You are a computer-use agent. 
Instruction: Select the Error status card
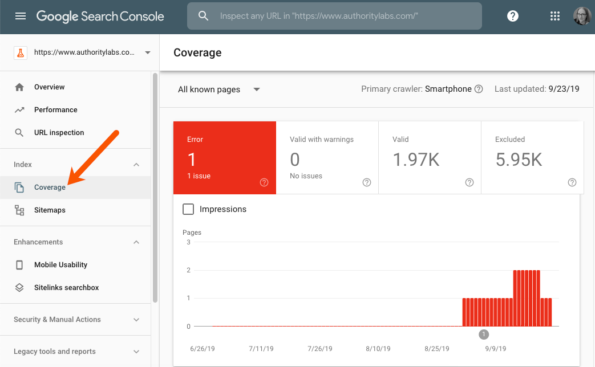click(x=225, y=158)
